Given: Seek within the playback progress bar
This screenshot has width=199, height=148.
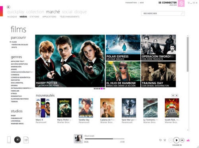Looking at the screenshot, I should (105, 139).
